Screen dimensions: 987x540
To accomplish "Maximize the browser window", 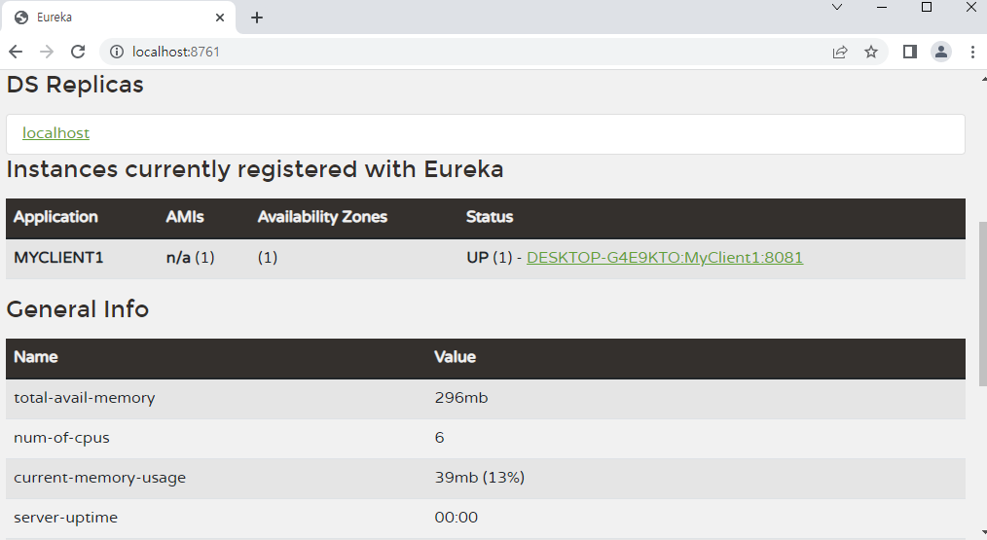I will pyautogui.click(x=927, y=7).
